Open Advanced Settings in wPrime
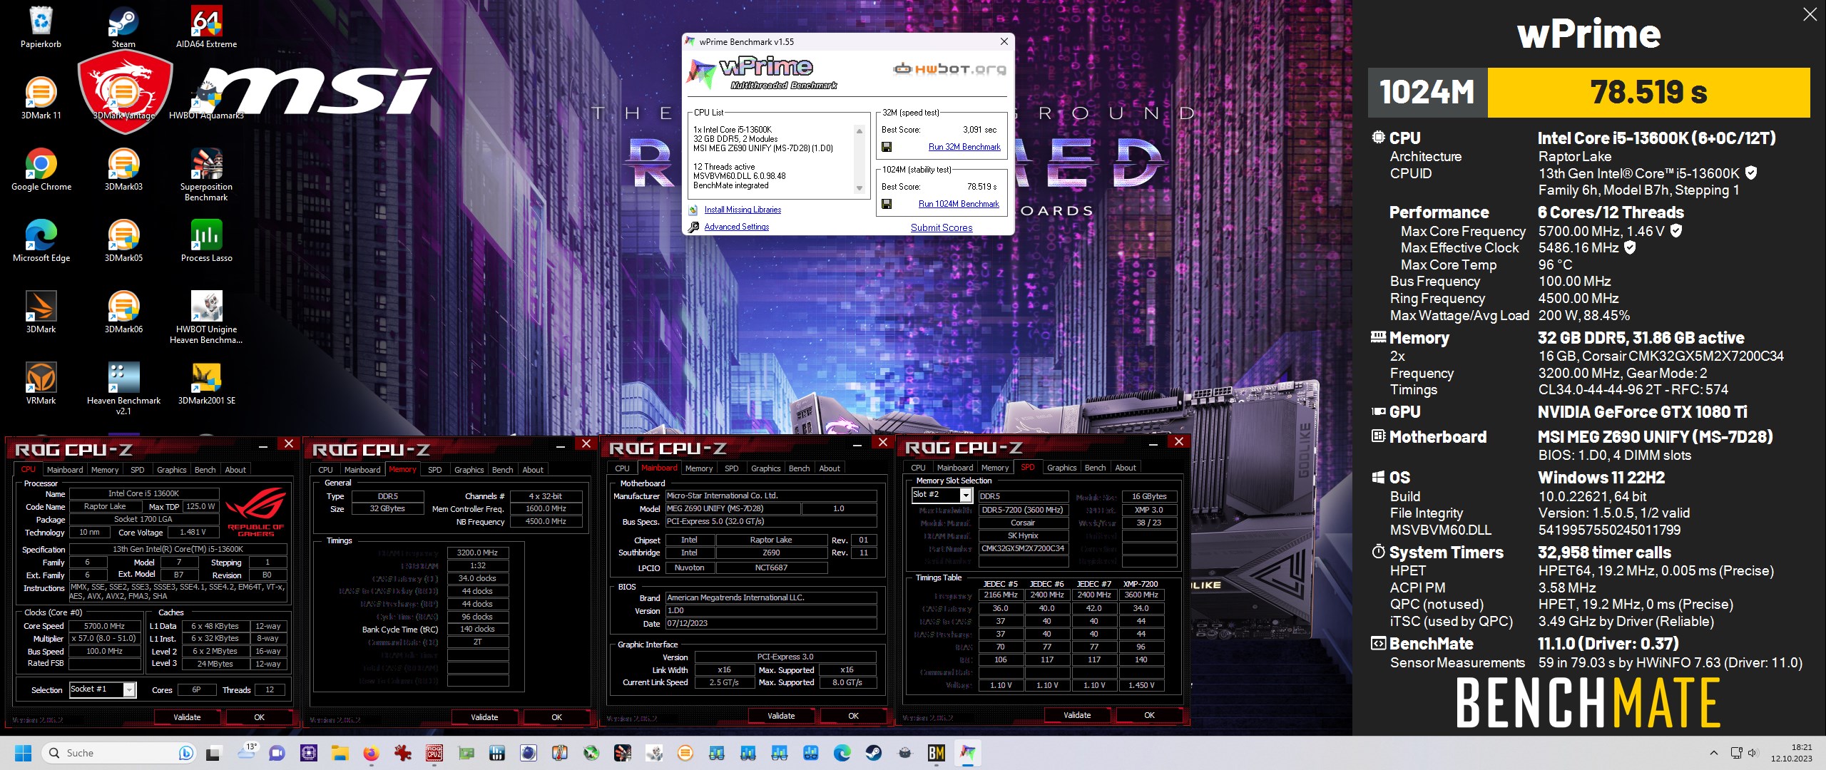Screen dimensions: 1826x770 pos(737,227)
